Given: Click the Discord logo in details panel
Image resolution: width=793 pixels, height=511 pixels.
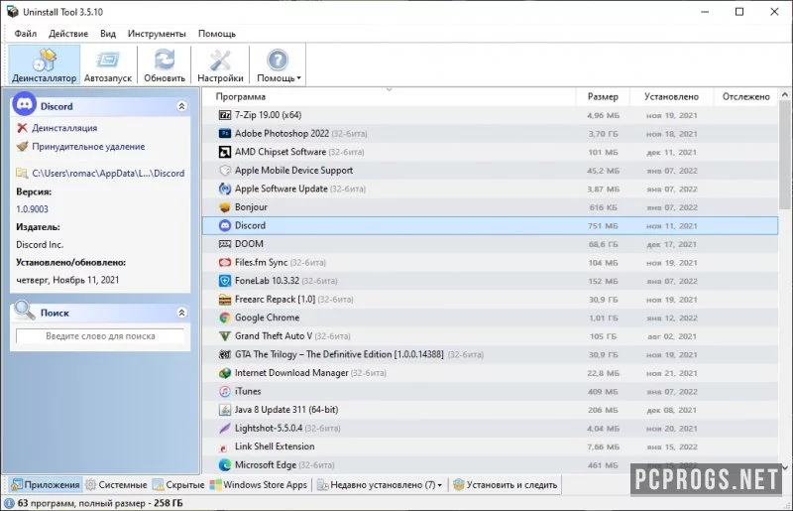Looking at the screenshot, I should [24, 104].
